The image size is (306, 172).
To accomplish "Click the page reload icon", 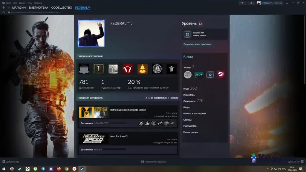I will coord(4,12).
